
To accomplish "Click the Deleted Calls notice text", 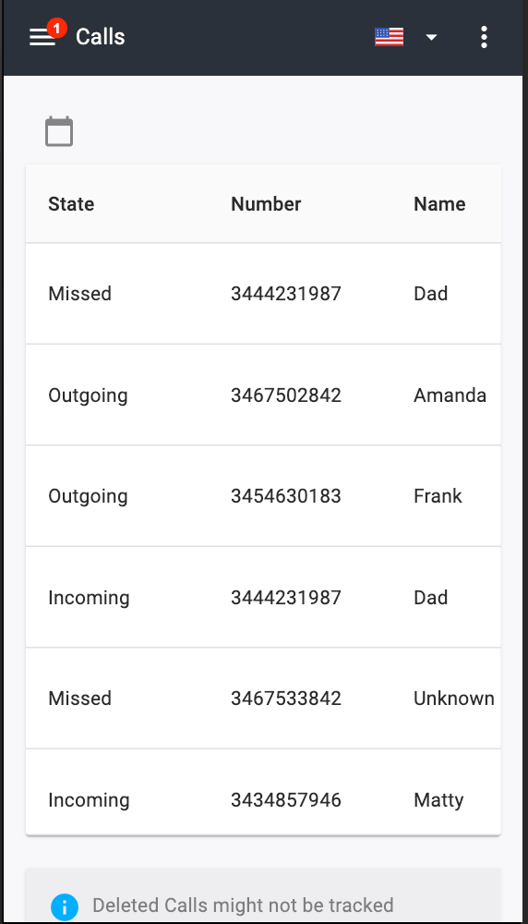I will [243, 906].
